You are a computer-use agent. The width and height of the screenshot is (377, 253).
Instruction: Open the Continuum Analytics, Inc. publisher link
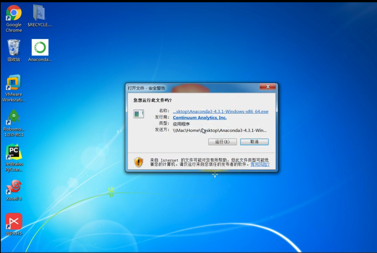199,118
